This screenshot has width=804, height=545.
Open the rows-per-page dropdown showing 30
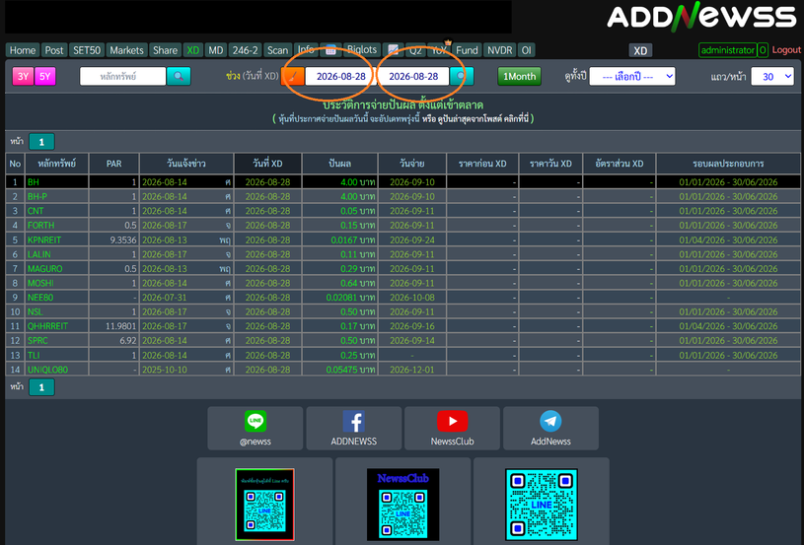pos(772,76)
